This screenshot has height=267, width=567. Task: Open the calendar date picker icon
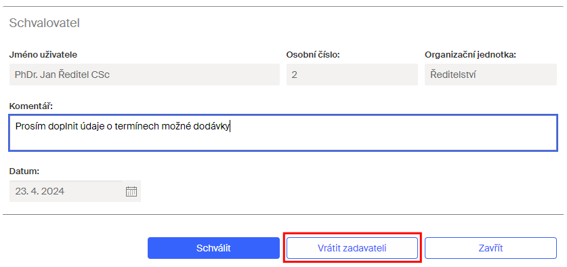coord(131,191)
